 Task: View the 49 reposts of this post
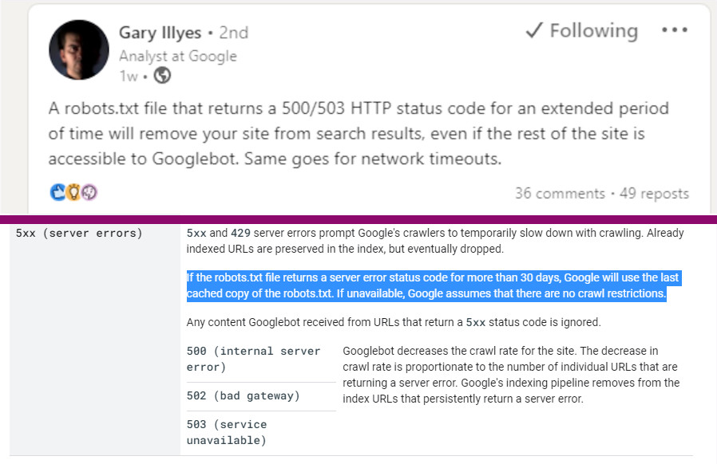coord(656,193)
